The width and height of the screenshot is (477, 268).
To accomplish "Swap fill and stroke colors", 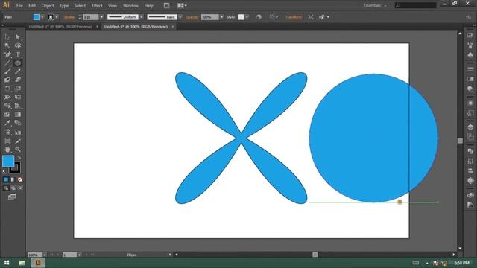I will coord(19,157).
